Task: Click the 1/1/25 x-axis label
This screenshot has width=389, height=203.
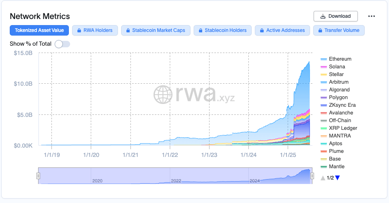Action: [288, 155]
